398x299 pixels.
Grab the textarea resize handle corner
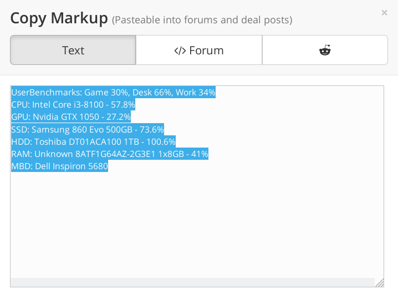(380, 283)
